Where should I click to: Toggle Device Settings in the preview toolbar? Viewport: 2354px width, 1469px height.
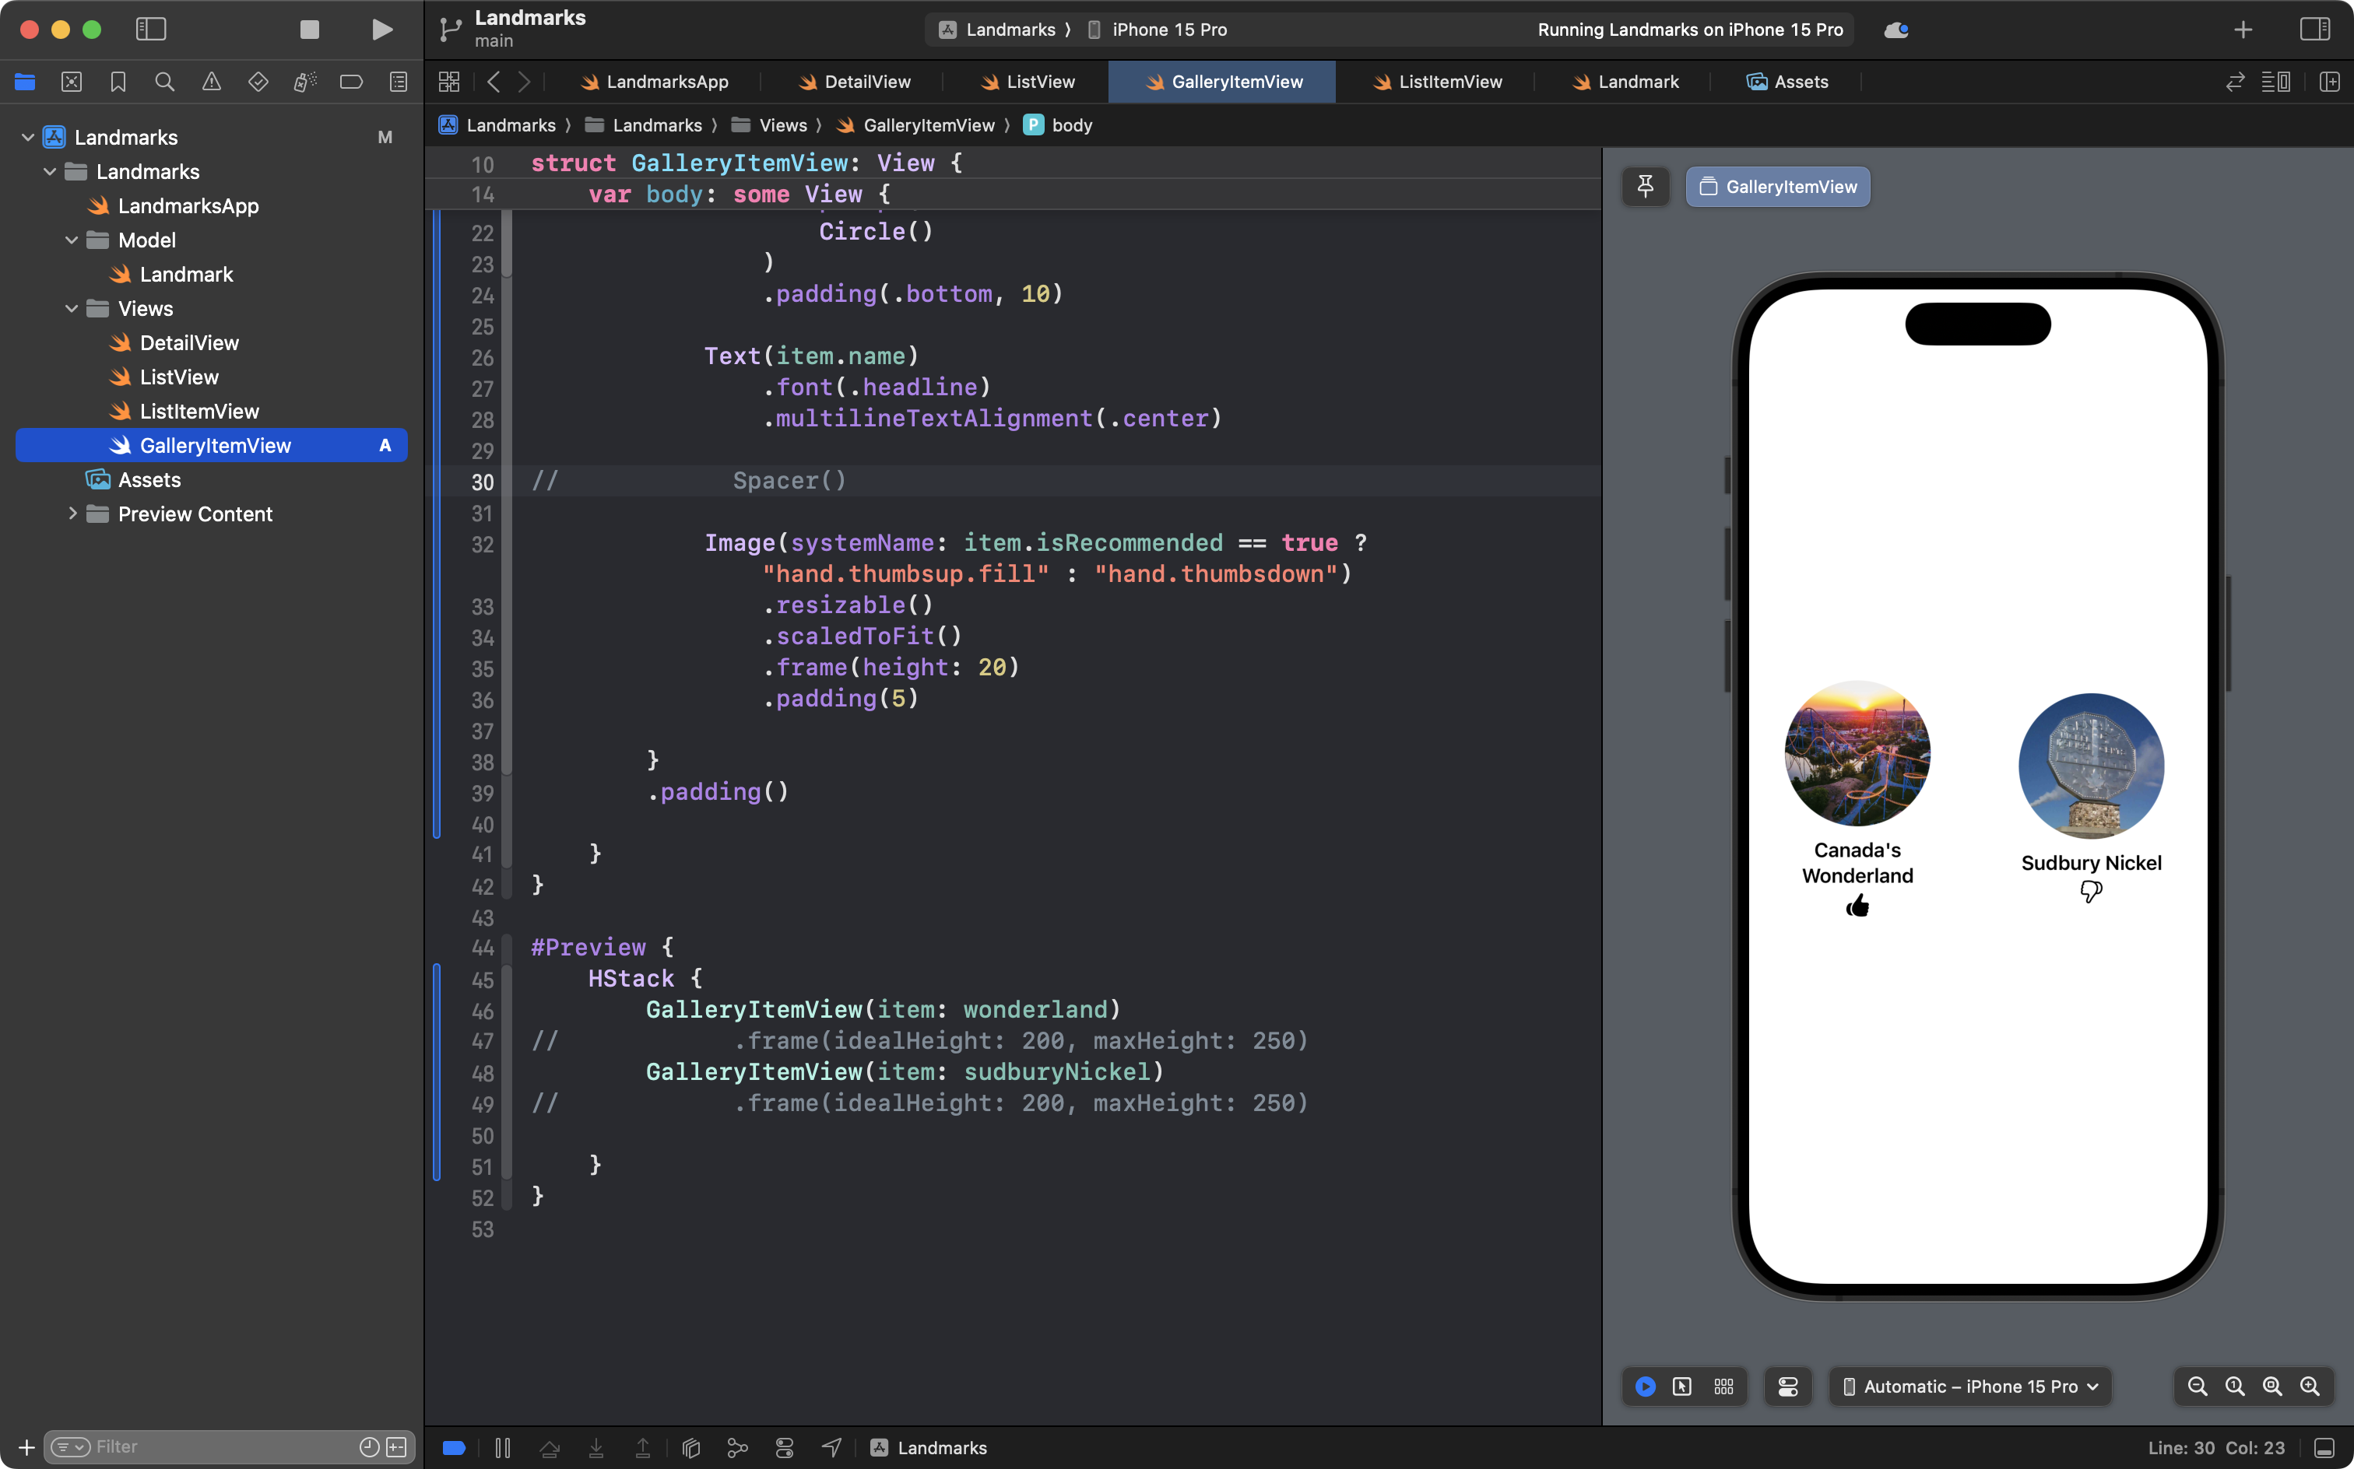1788,1387
